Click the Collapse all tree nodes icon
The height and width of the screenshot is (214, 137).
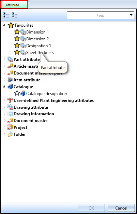coord(15,15)
